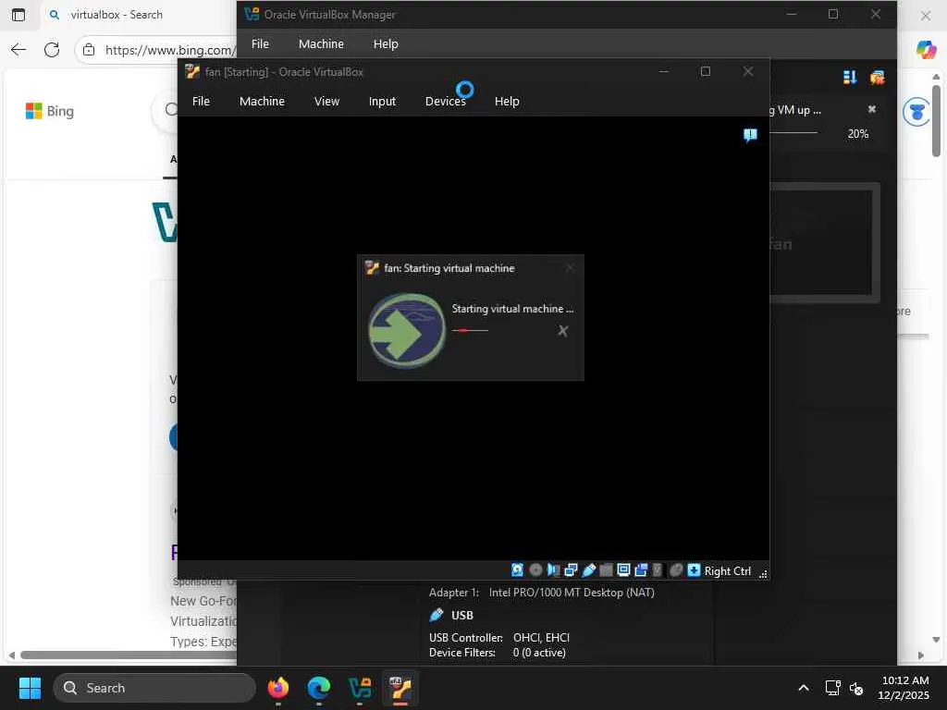
Task: Switch to the fan VM taskbar icon
Action: coord(400,688)
